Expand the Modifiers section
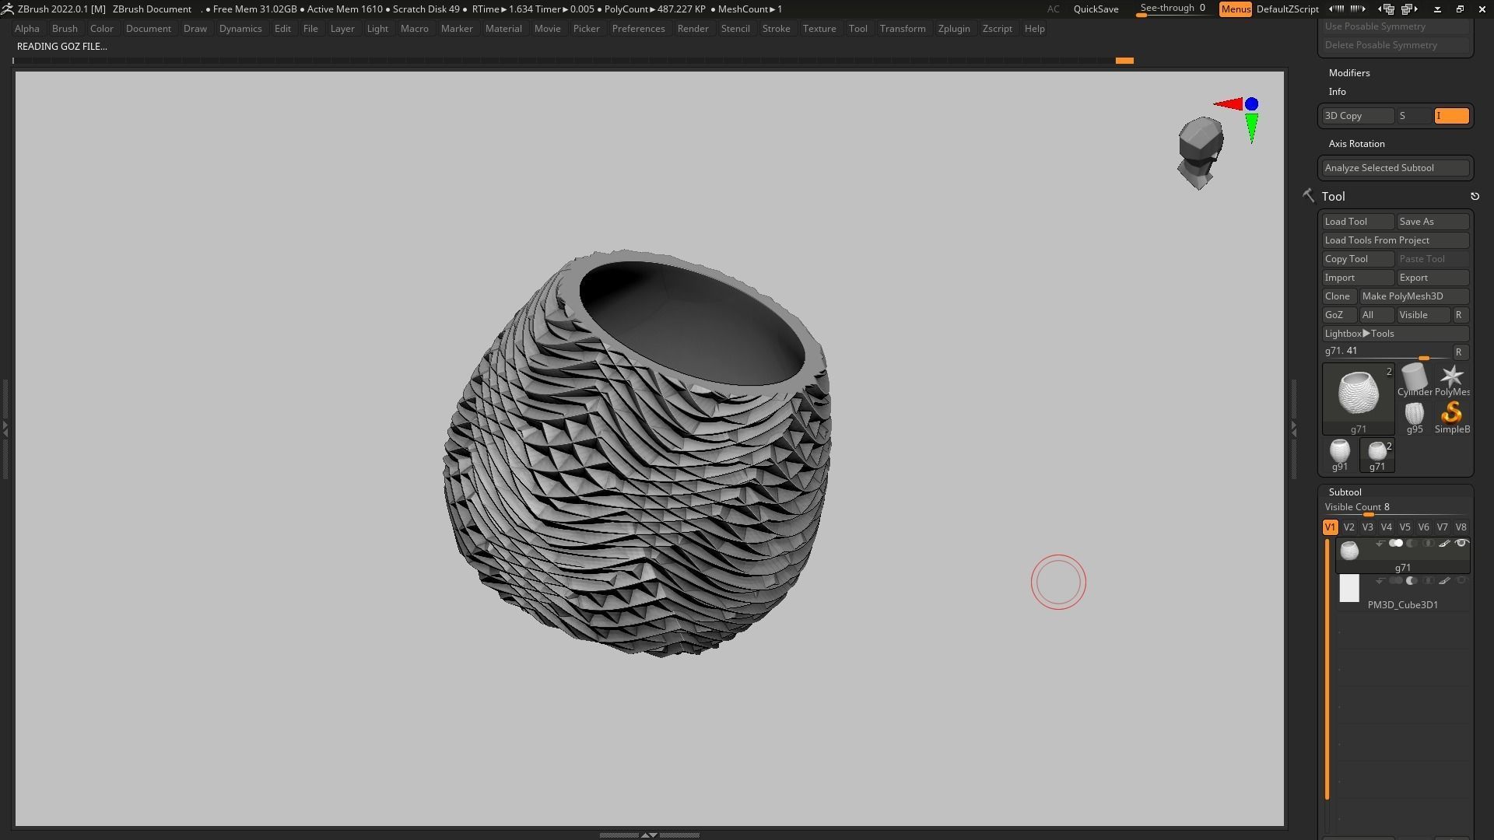1494x840 pixels. 1349,73
